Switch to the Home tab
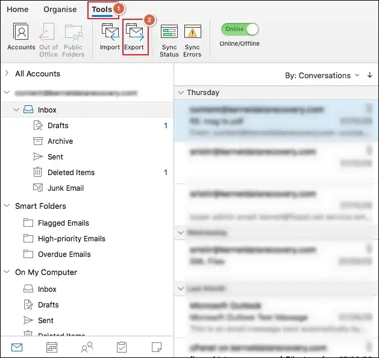The height and width of the screenshot is (358, 379). (17, 9)
